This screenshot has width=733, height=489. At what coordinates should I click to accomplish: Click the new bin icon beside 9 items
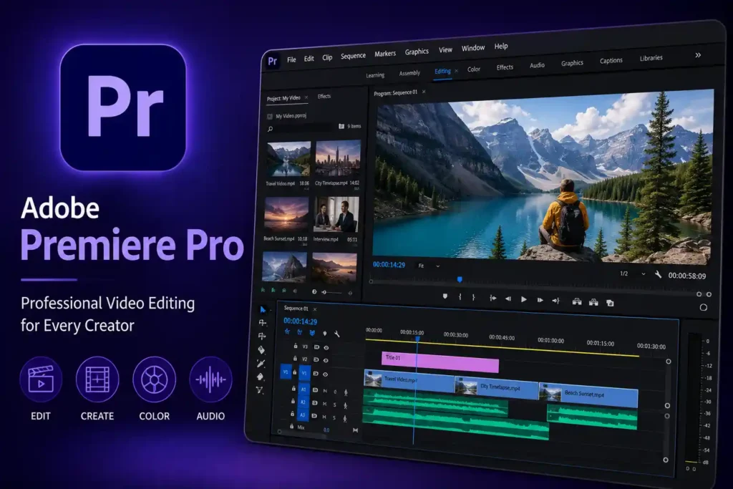(x=341, y=126)
